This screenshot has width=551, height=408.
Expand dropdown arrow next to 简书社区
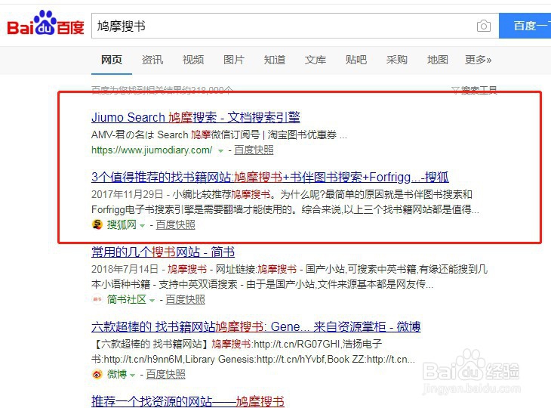[x=152, y=301]
